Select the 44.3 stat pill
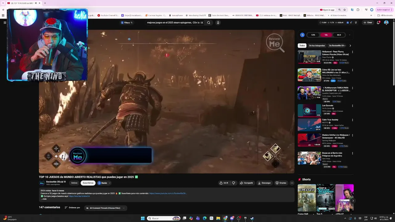This screenshot has height=222, width=395. tap(339, 35)
